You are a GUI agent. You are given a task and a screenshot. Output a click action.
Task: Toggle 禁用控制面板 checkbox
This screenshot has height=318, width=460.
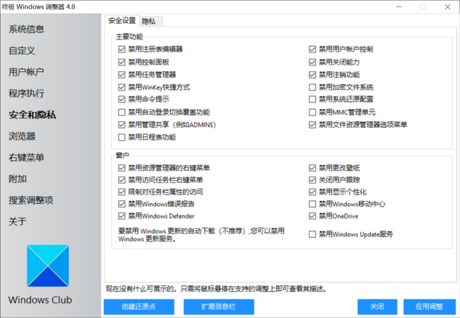[121, 62]
